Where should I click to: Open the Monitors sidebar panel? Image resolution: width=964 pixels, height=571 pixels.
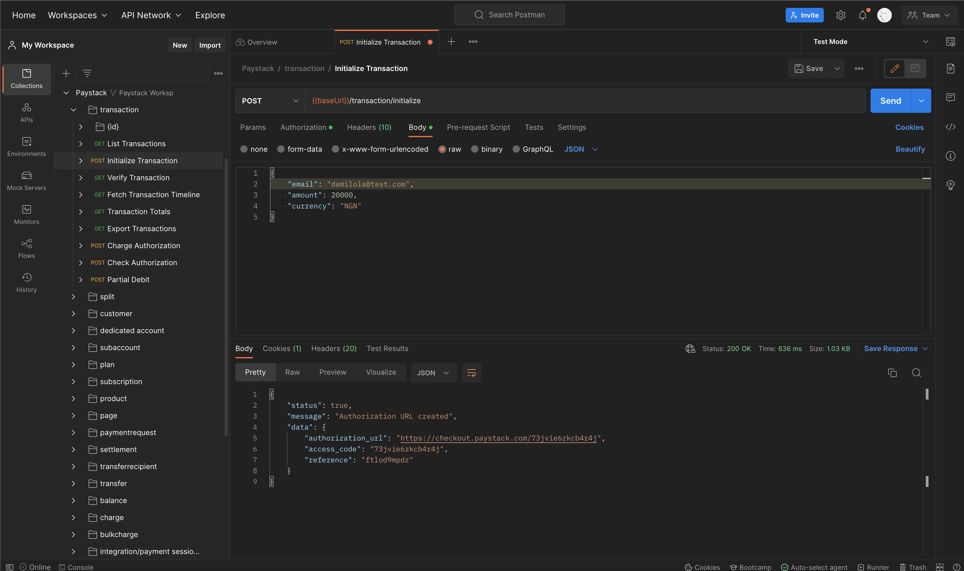[x=27, y=215]
